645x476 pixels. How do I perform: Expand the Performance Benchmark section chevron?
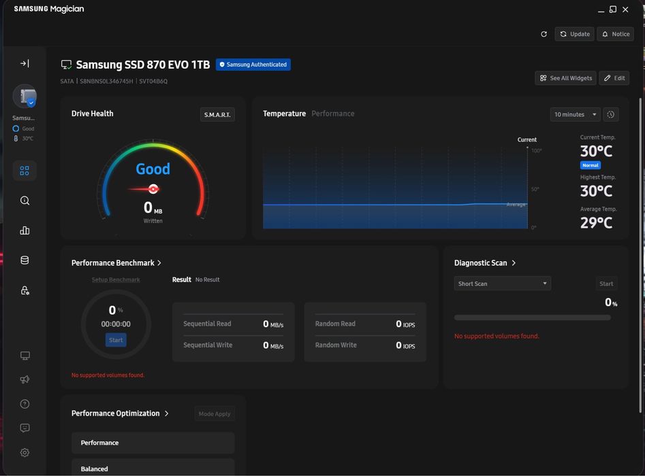pos(159,263)
